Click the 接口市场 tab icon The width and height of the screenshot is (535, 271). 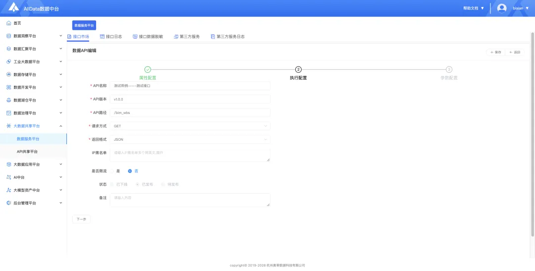[x=69, y=37]
